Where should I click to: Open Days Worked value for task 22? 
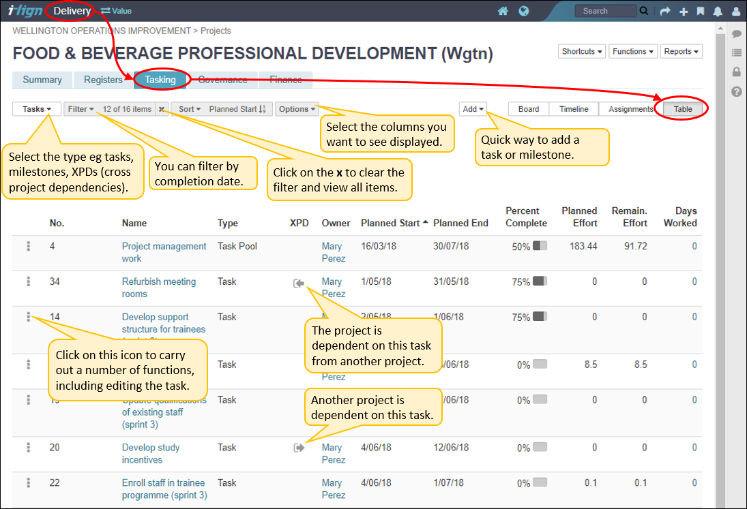[x=694, y=483]
